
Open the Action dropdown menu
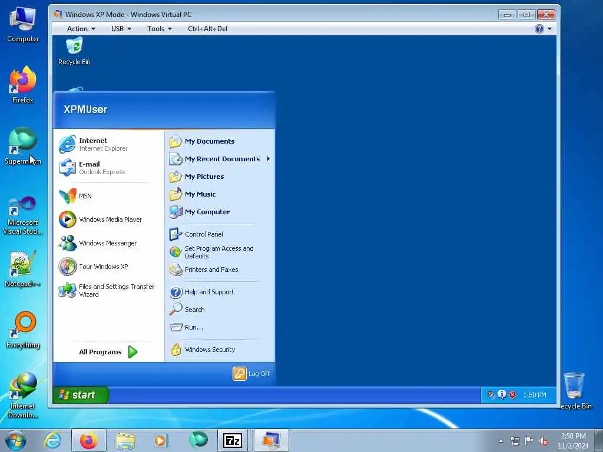(81, 29)
